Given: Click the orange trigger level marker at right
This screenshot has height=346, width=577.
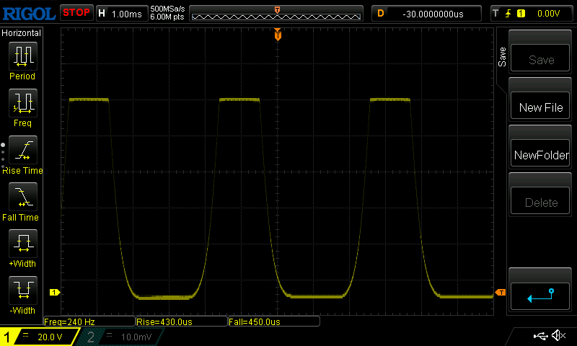Looking at the screenshot, I should pos(501,293).
